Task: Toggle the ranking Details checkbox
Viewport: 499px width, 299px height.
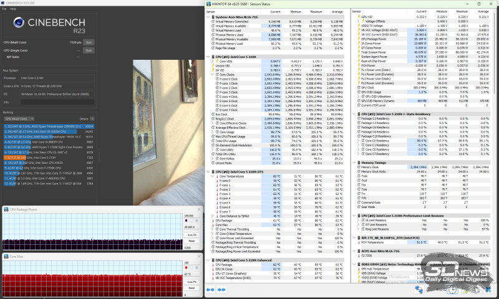Action: (x=92, y=119)
